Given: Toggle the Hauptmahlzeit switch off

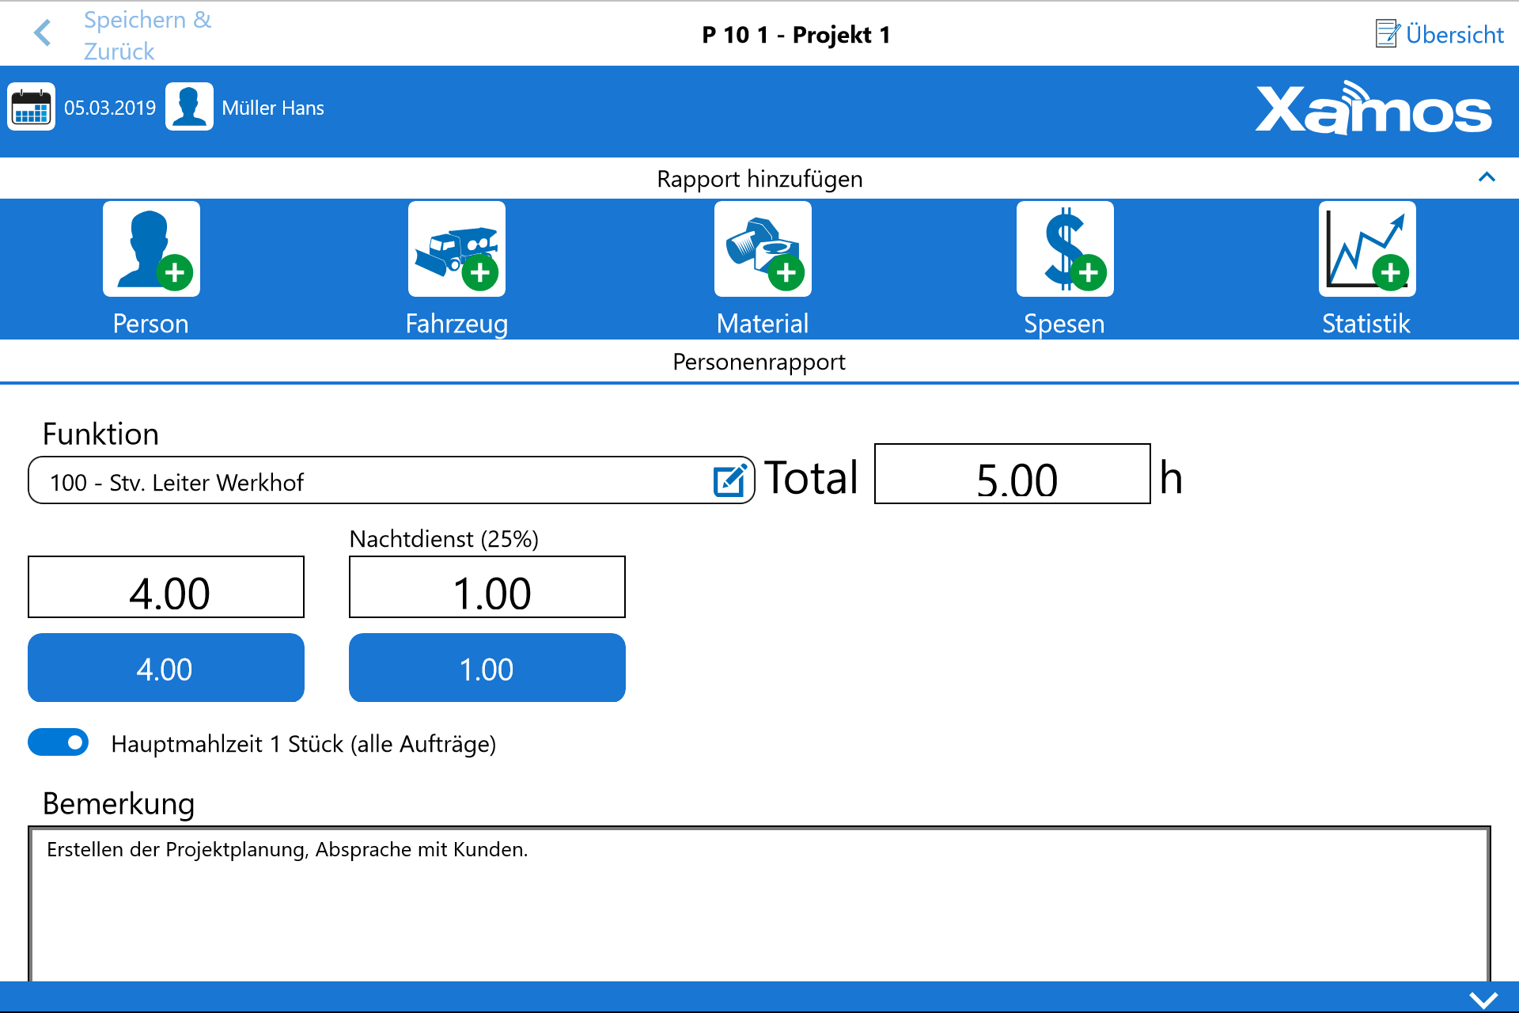Looking at the screenshot, I should tap(59, 742).
